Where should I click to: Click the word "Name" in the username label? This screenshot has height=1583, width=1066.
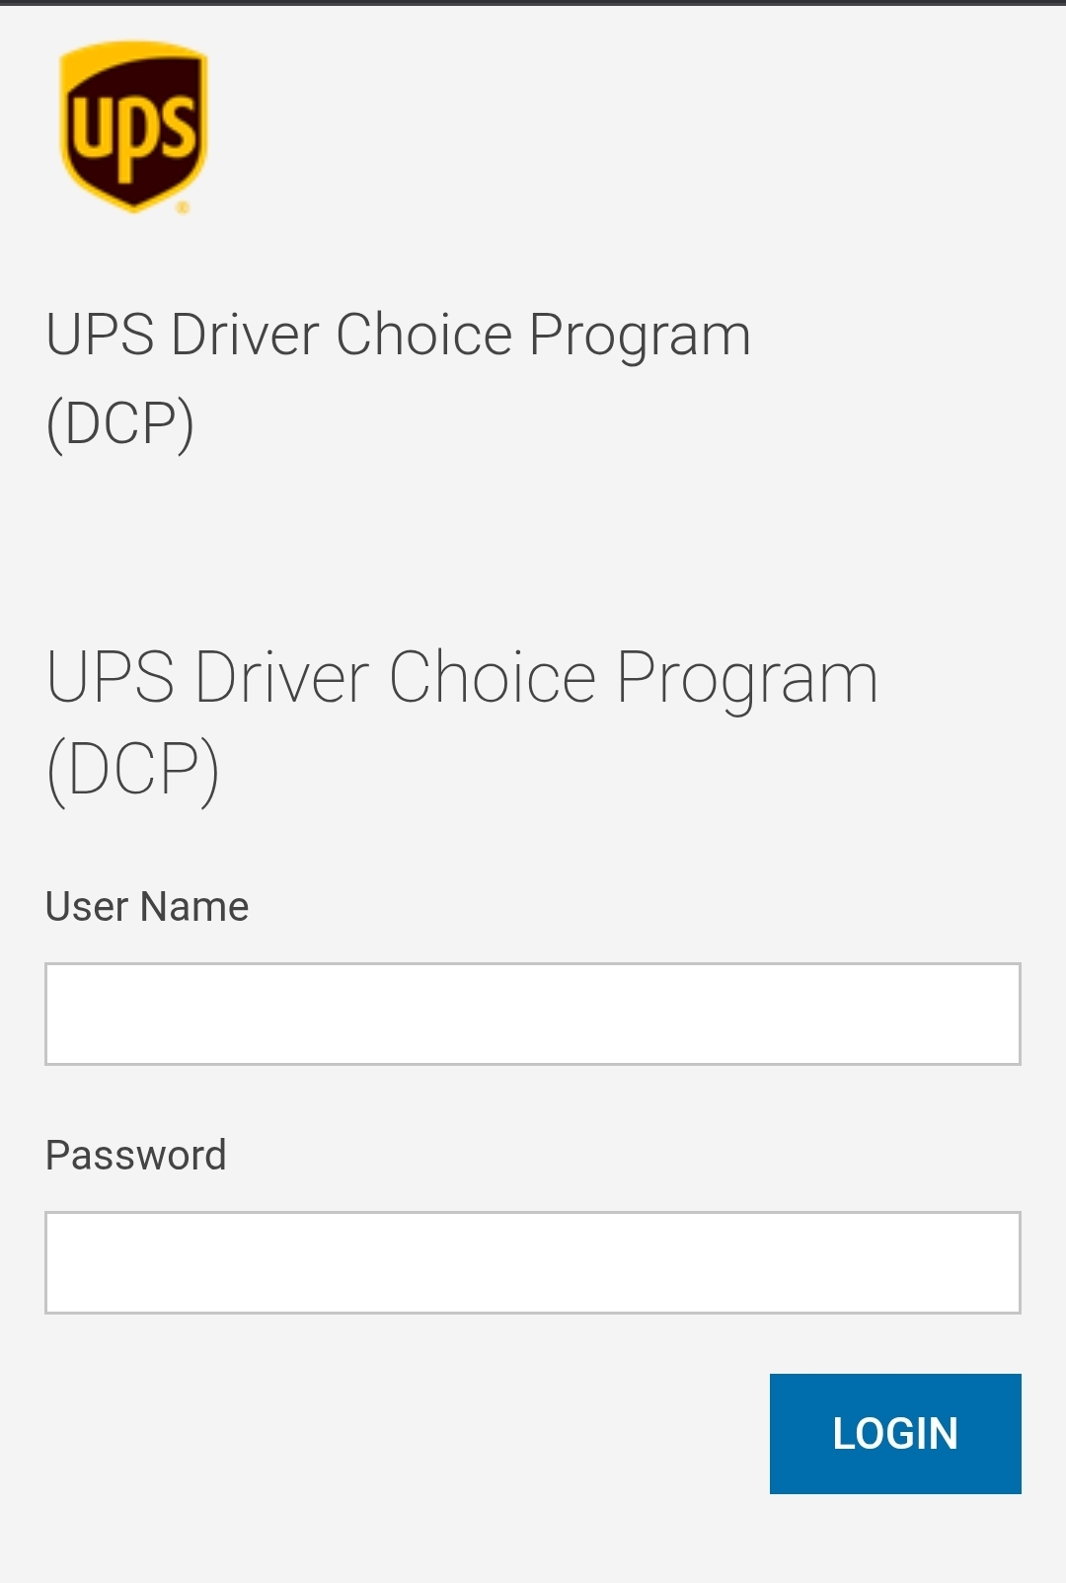pyautogui.click(x=195, y=906)
